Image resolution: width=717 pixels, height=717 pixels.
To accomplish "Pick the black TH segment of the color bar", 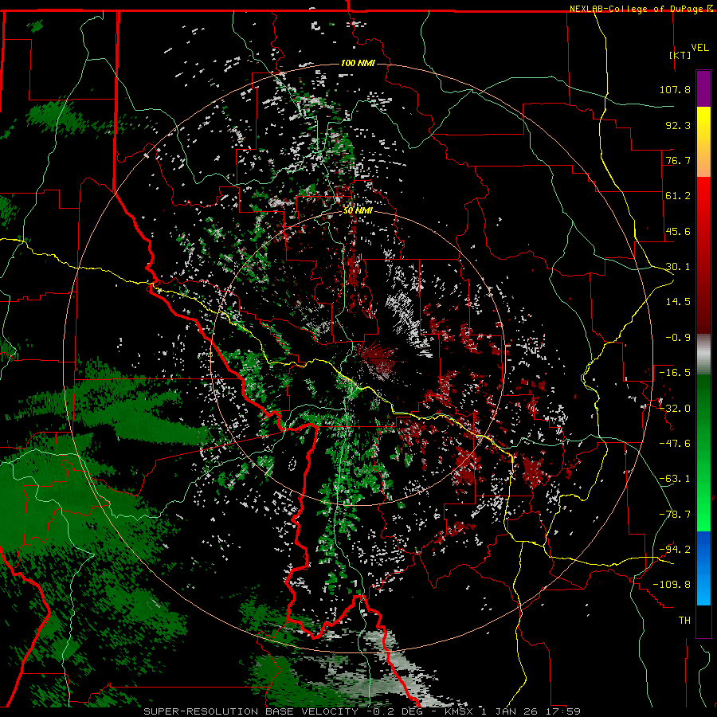I will click(x=703, y=621).
